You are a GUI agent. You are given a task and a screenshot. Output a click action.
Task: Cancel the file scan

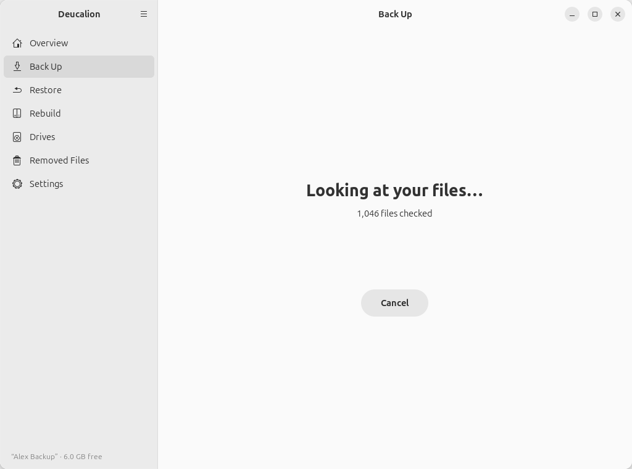(x=394, y=303)
